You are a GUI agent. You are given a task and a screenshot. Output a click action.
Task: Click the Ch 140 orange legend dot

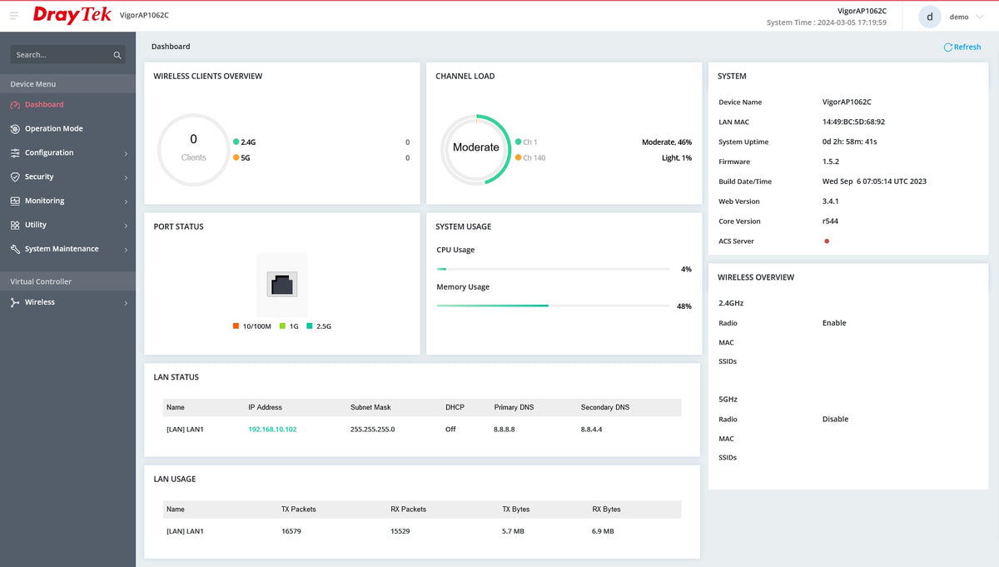[519, 157]
